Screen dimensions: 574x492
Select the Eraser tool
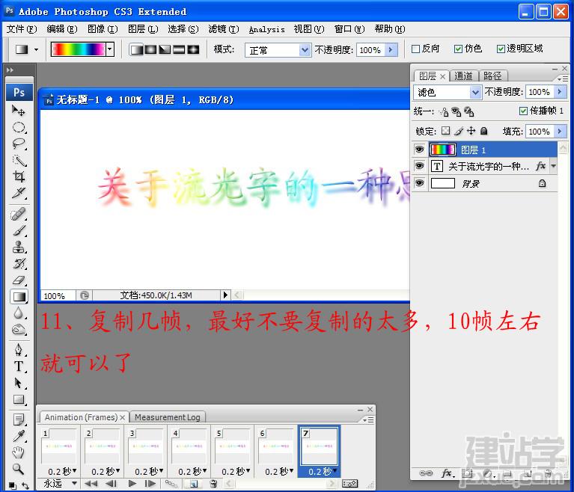tap(18, 280)
